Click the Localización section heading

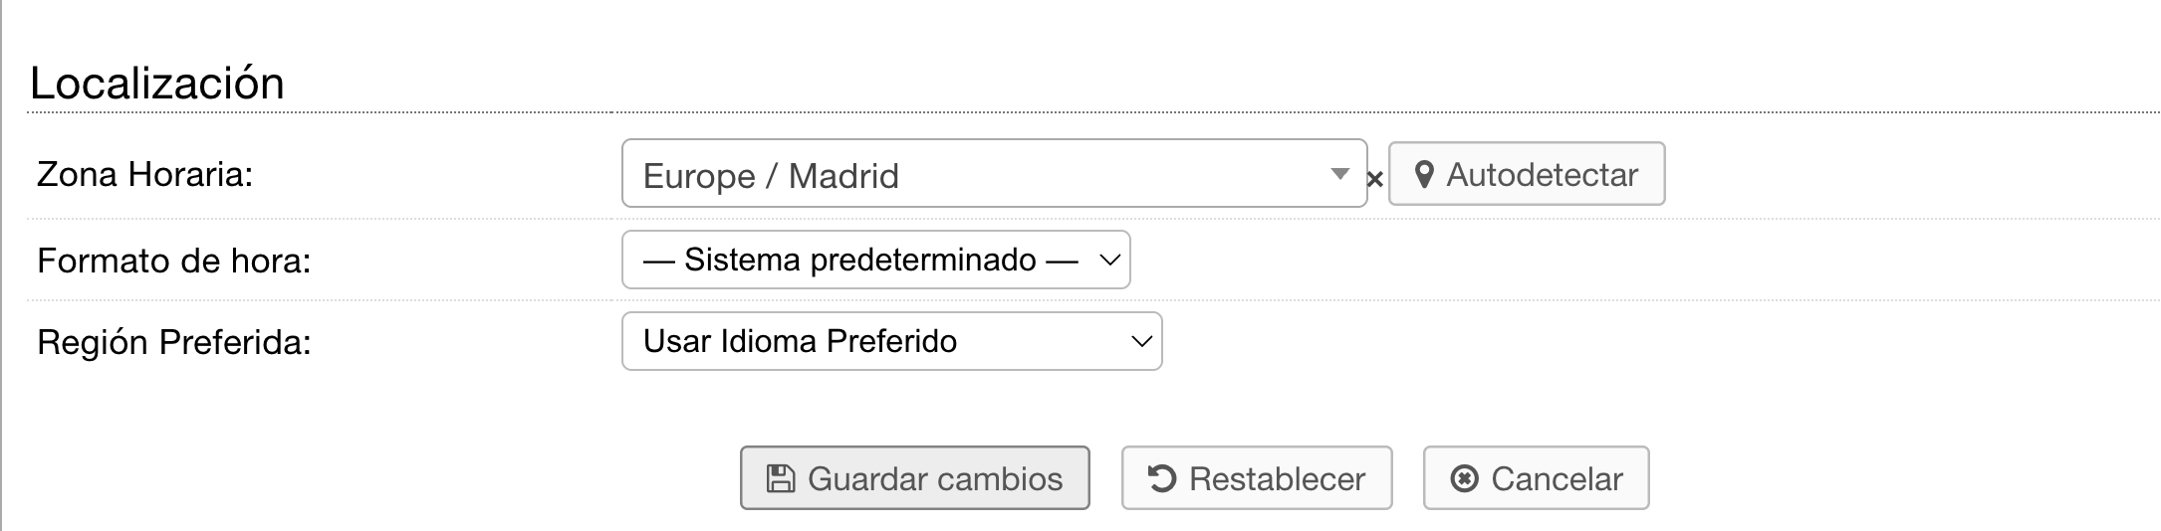coord(157,84)
